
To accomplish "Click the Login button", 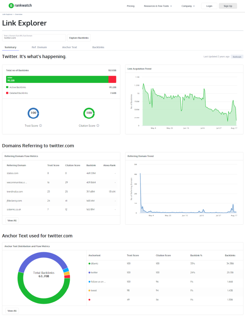I will (x=209, y=6).
